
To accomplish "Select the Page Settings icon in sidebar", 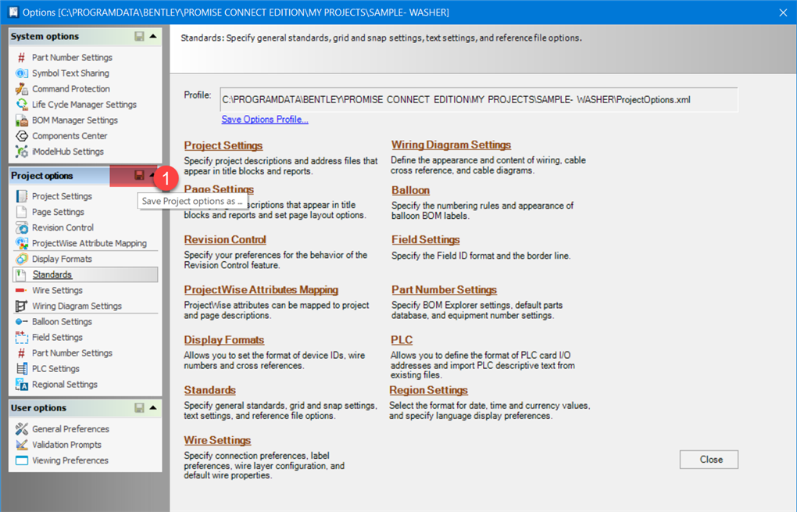I will [21, 212].
